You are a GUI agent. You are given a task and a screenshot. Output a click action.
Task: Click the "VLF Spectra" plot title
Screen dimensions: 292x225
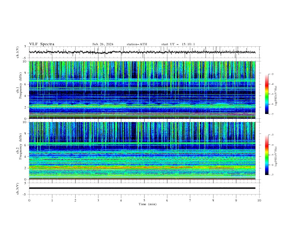tap(42, 44)
